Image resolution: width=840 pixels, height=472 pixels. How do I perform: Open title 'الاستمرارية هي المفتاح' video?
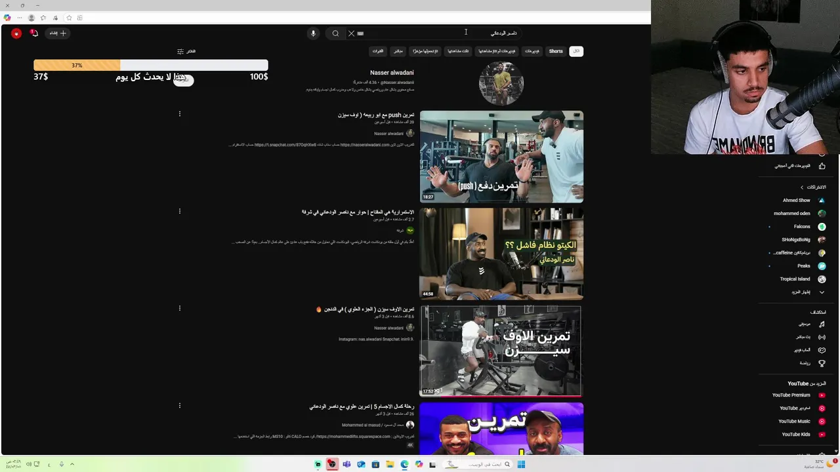pyautogui.click(x=358, y=212)
